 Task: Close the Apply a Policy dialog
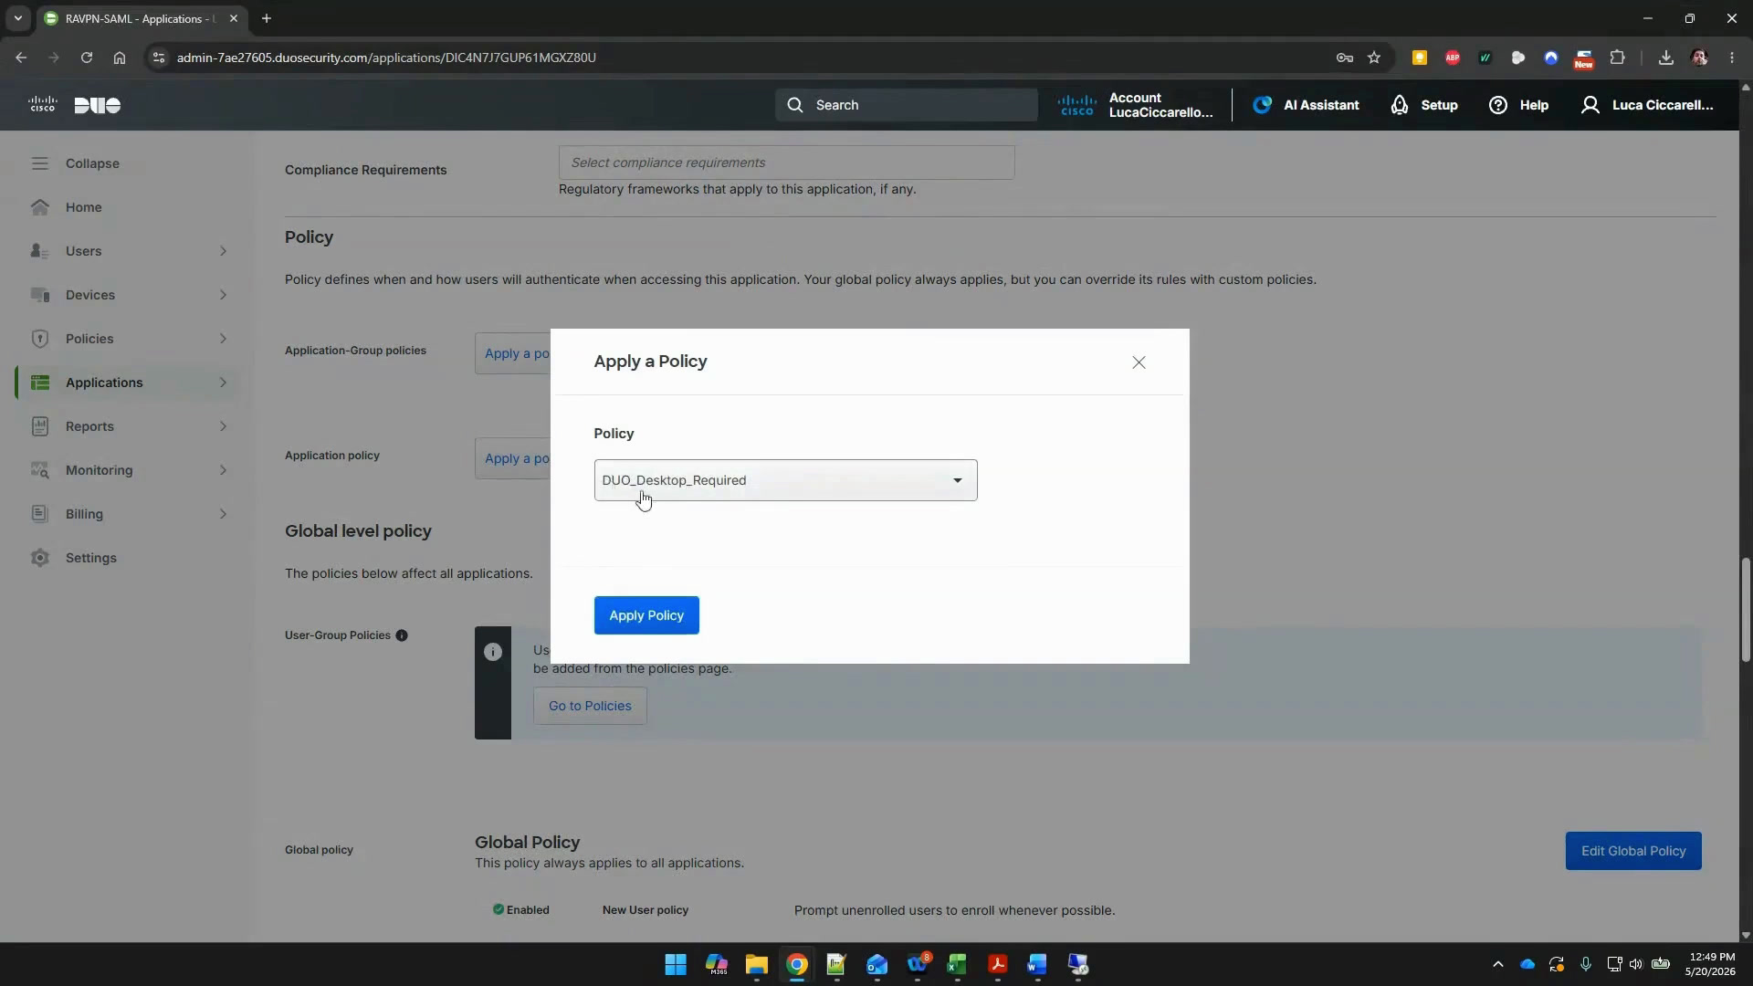(x=1139, y=362)
